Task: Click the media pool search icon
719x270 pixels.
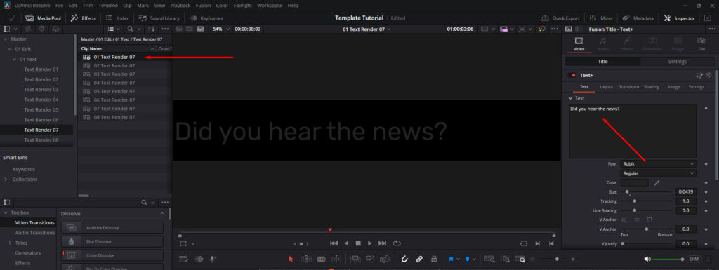Action: click(130, 29)
